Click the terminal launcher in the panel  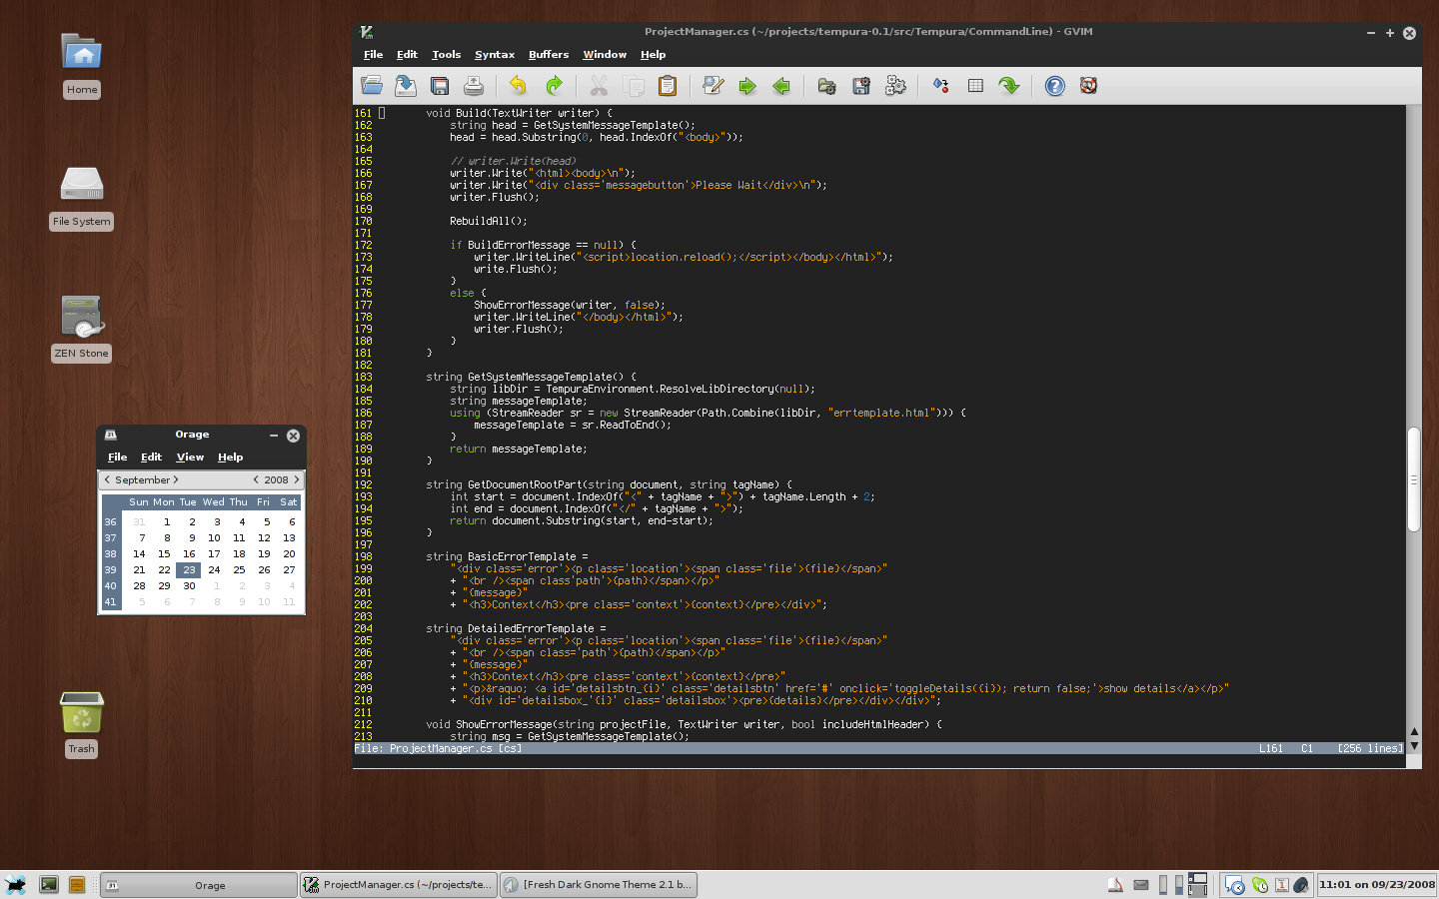[x=48, y=885]
